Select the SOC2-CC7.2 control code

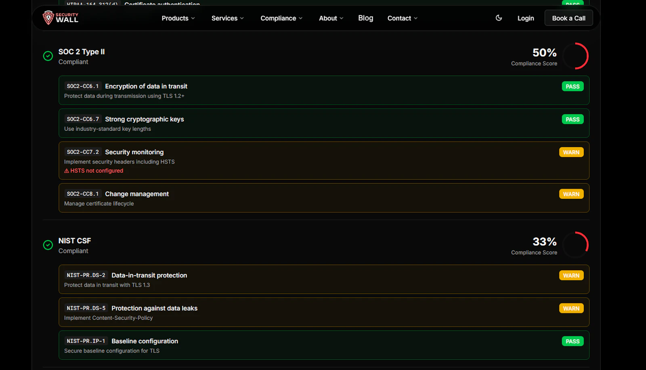[83, 152]
